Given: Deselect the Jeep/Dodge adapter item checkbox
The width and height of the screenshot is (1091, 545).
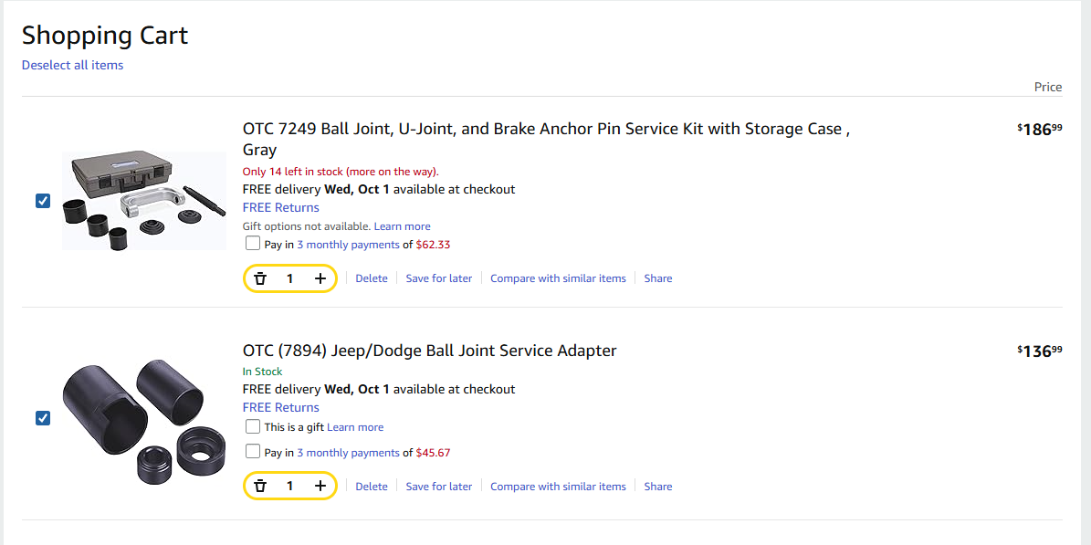Looking at the screenshot, I should click(x=43, y=418).
